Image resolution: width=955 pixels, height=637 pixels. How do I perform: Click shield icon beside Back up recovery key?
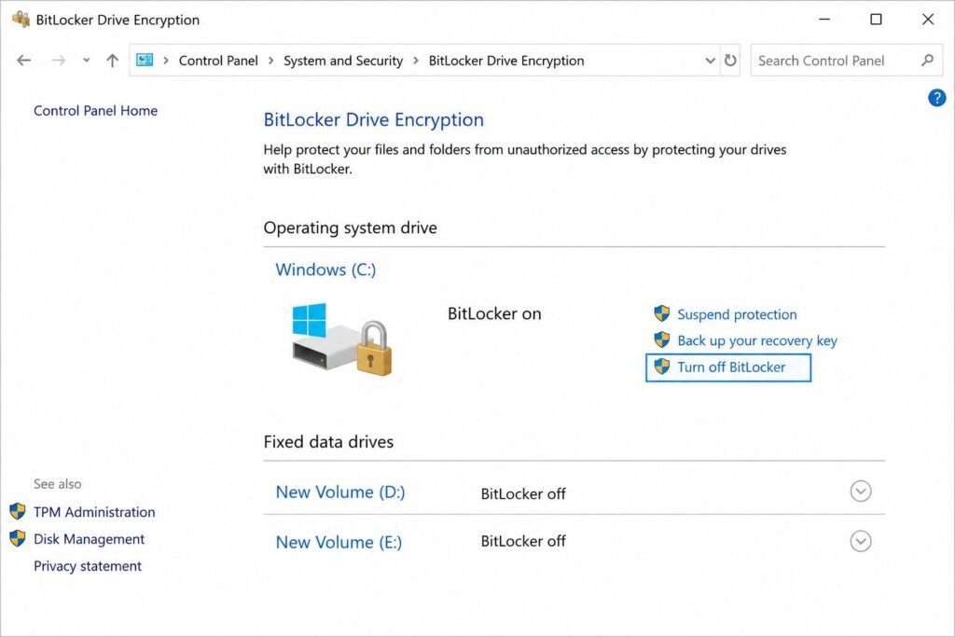pos(662,339)
